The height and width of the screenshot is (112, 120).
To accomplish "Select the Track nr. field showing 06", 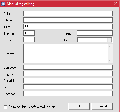I will click(x=29, y=33).
